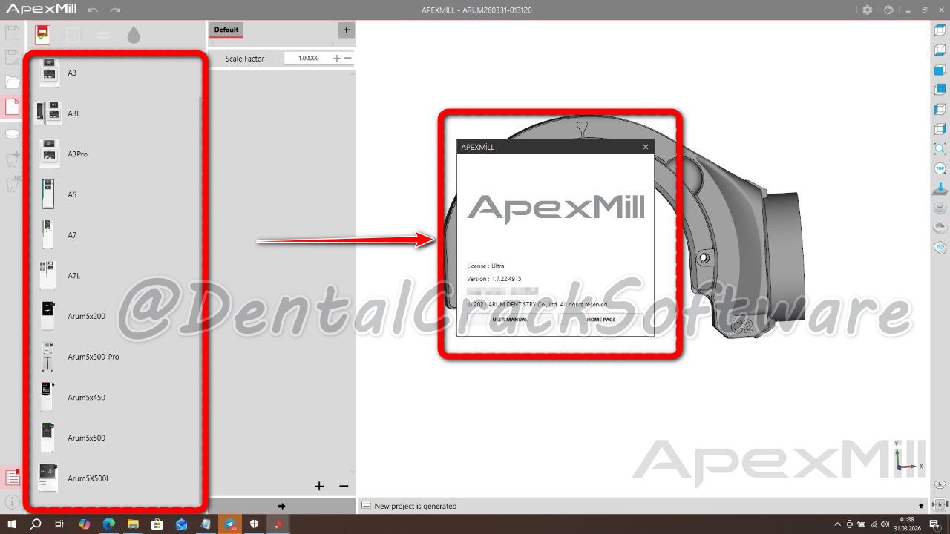Click the large minus button at panel bottom

(x=344, y=486)
